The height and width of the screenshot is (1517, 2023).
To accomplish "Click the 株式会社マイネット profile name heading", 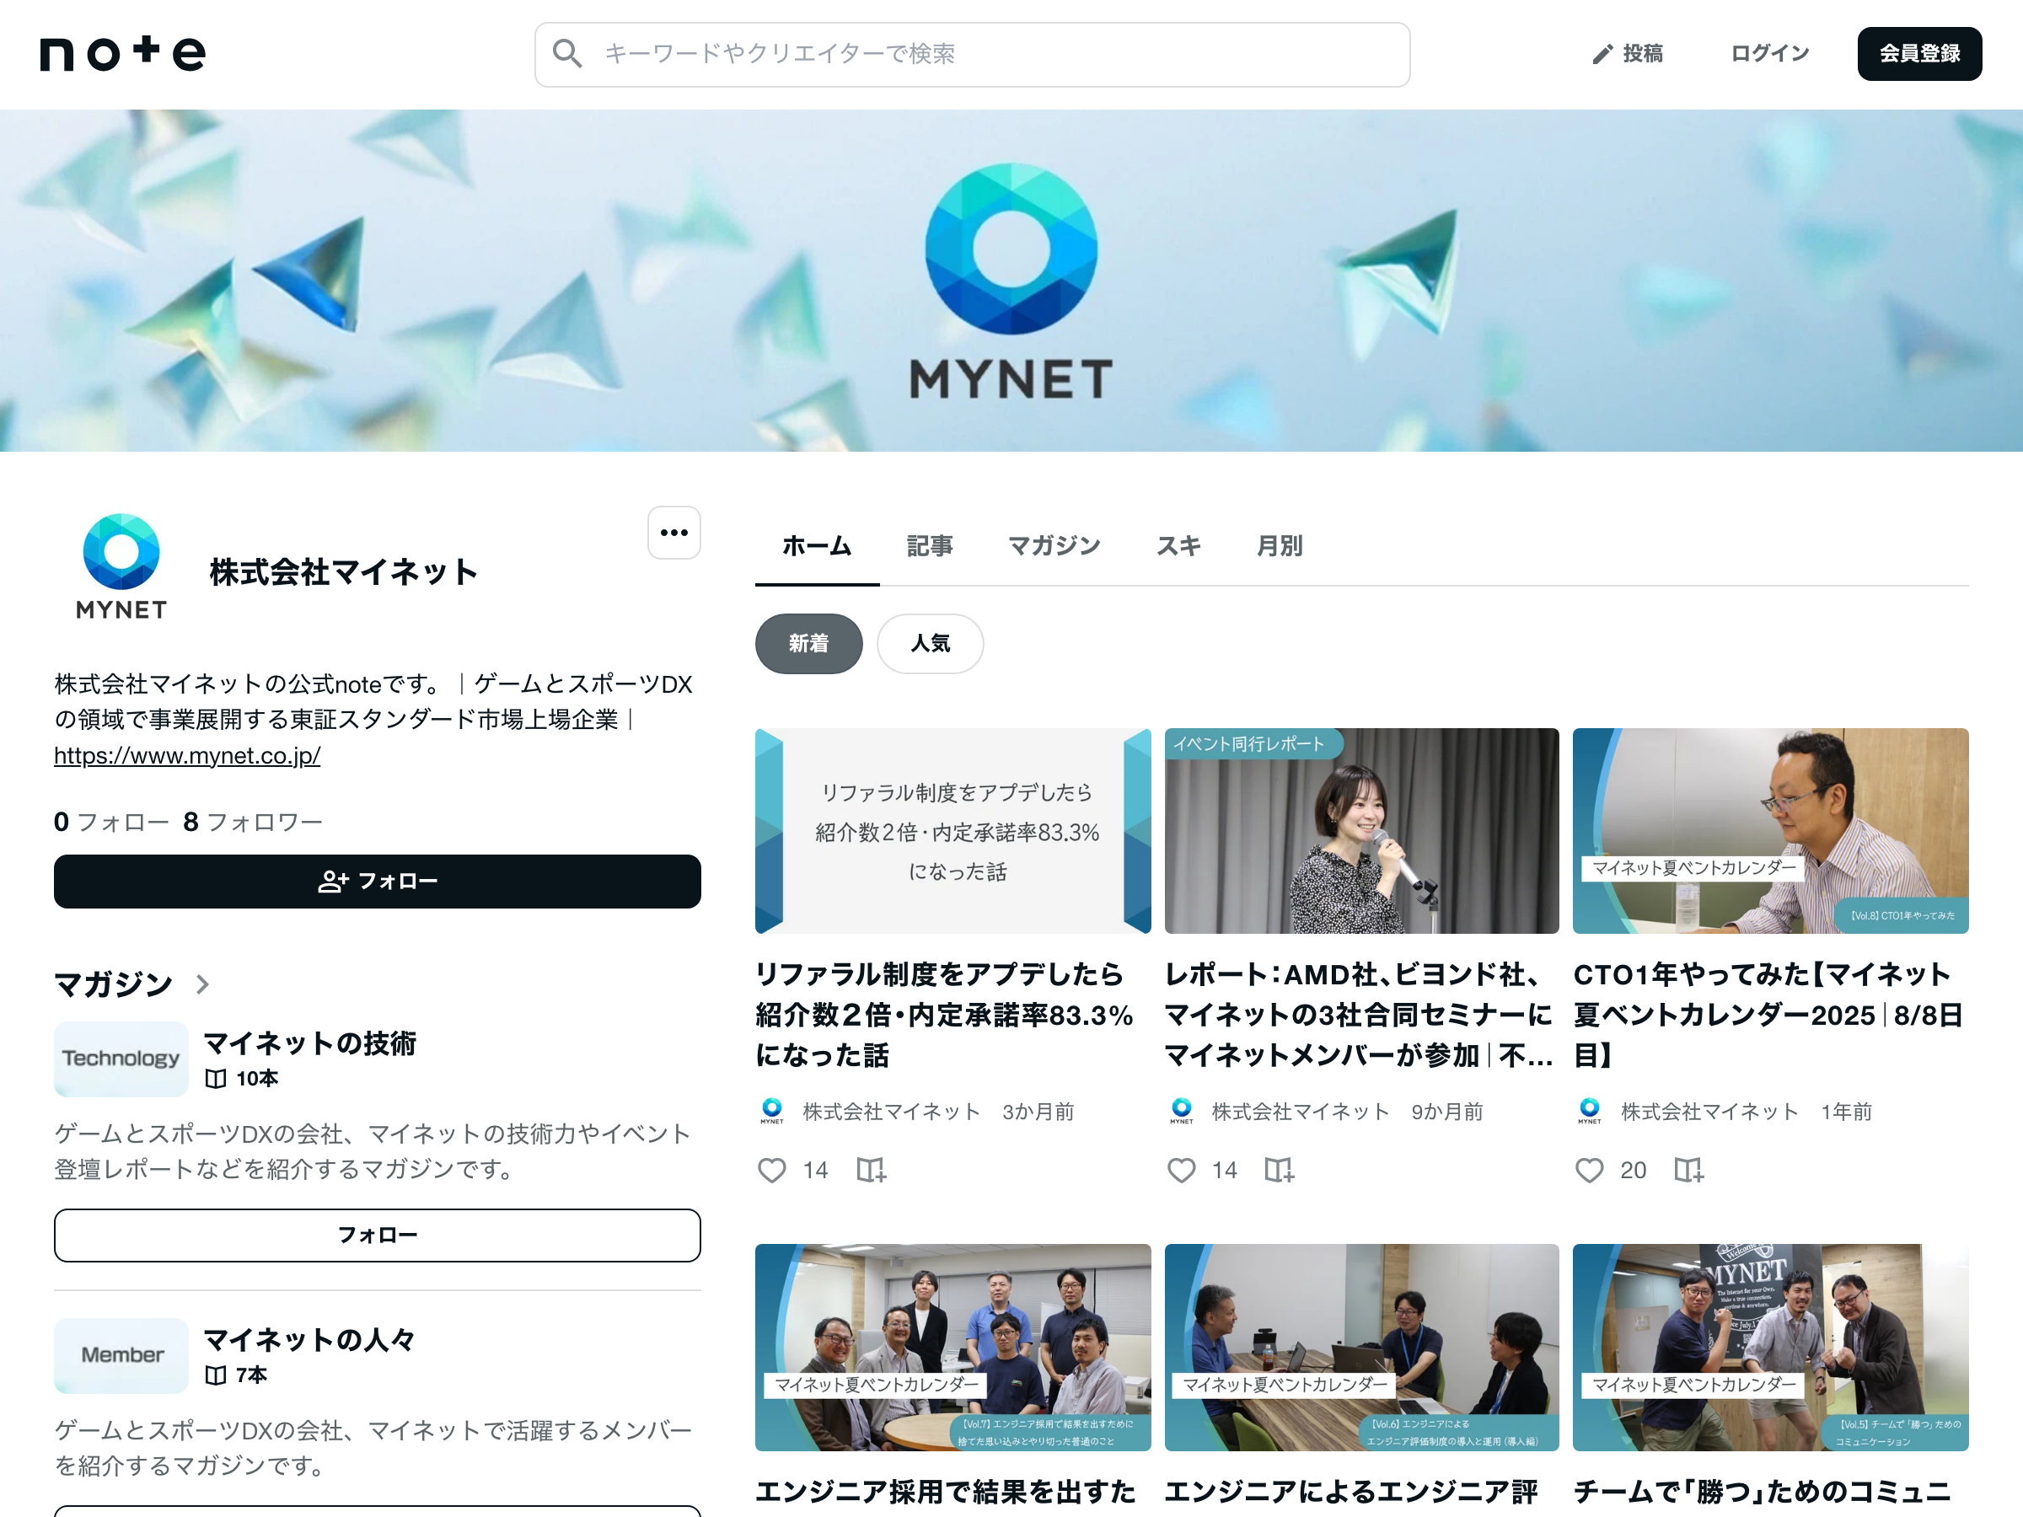I will point(344,571).
